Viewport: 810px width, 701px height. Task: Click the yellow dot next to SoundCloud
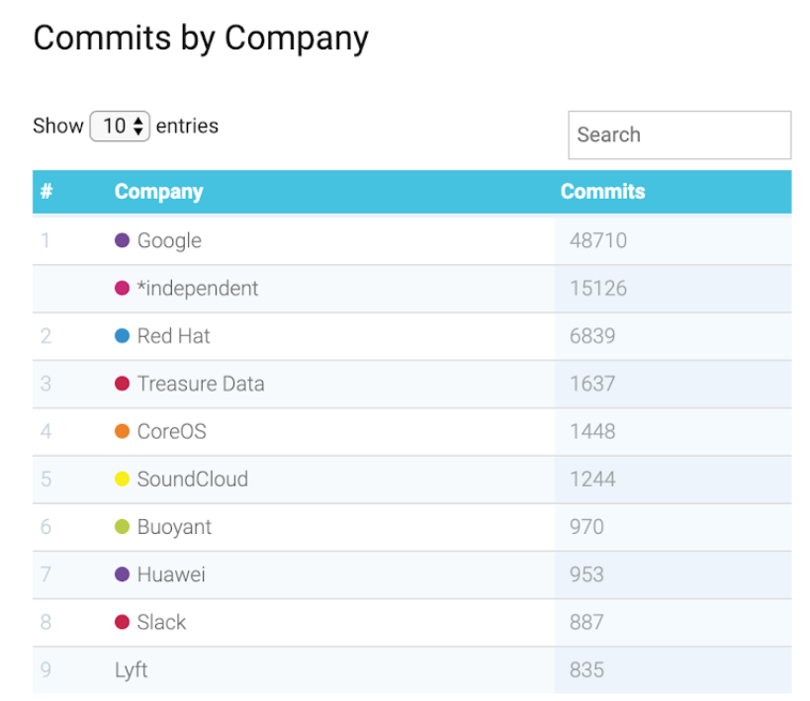tap(123, 480)
